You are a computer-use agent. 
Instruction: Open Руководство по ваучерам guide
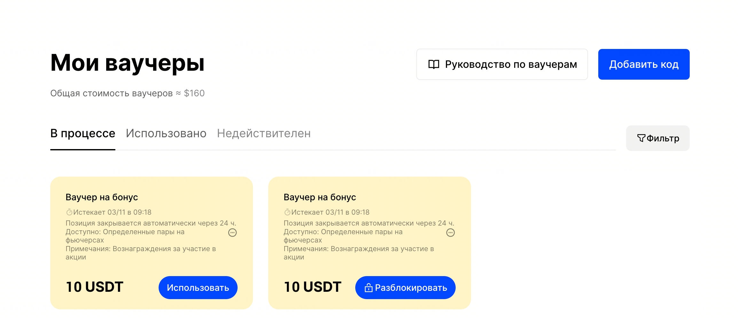click(x=502, y=64)
